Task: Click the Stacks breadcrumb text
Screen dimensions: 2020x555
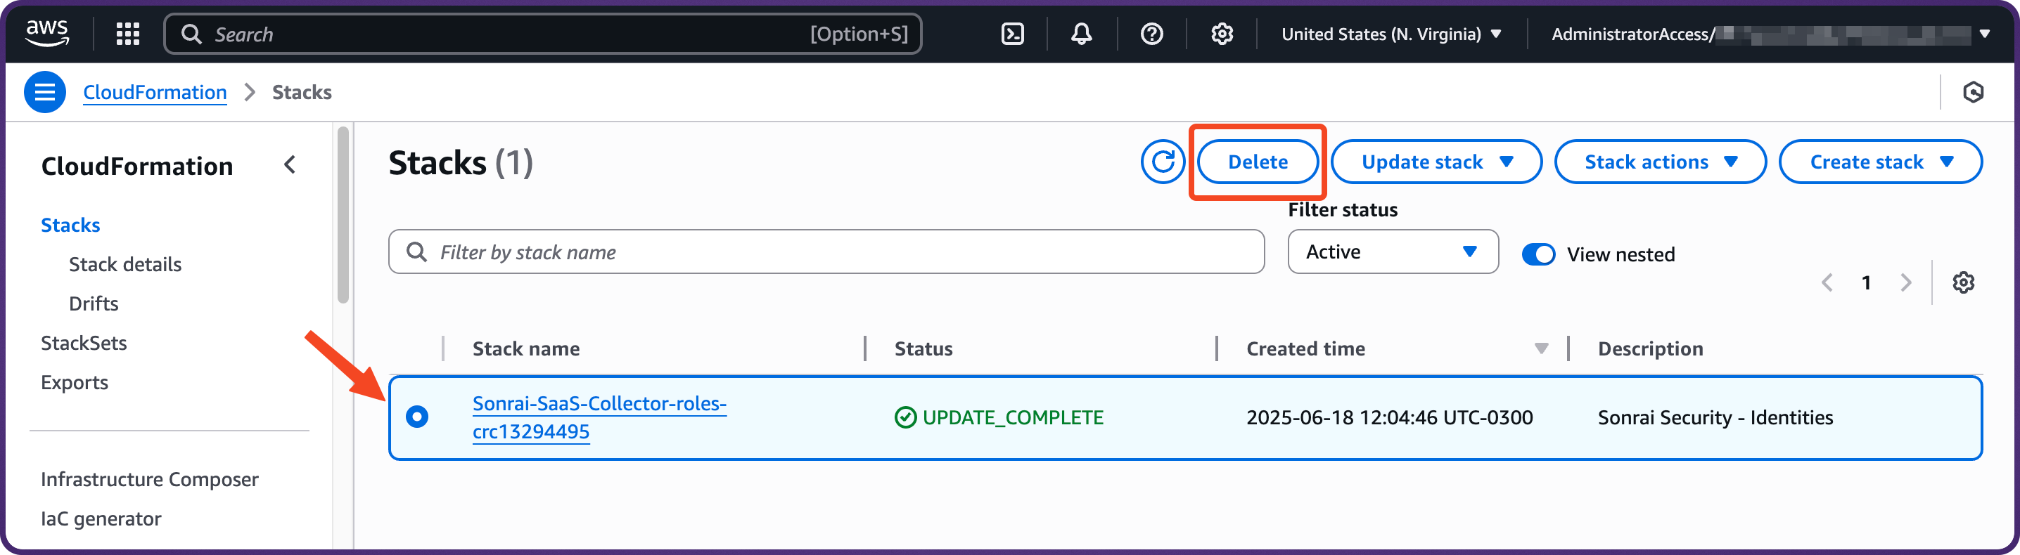Action: (x=302, y=92)
